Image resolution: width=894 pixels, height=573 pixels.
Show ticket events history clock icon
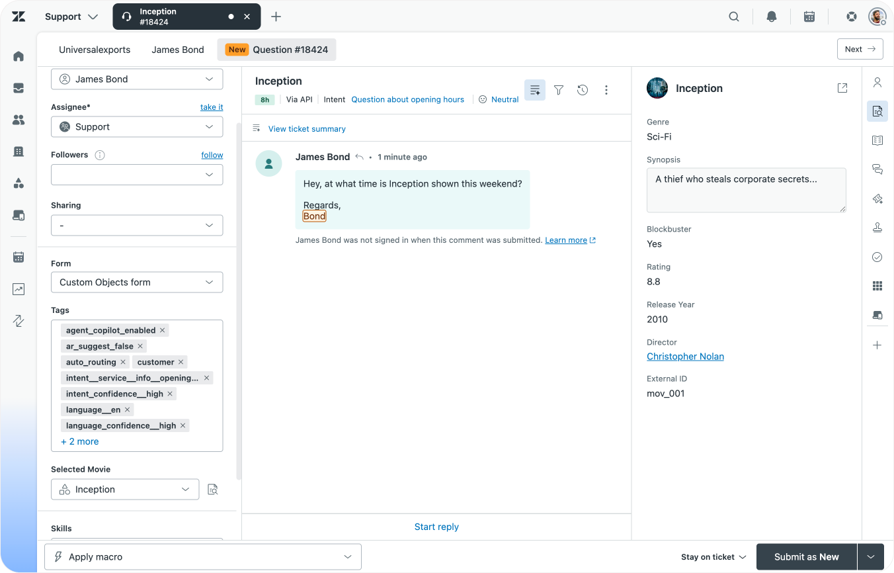point(583,90)
